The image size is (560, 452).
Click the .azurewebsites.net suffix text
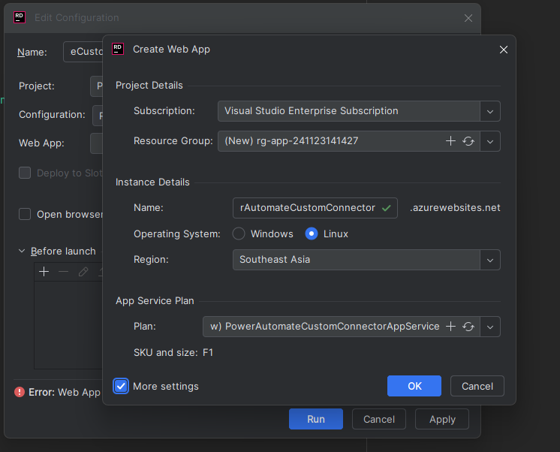[x=455, y=207]
